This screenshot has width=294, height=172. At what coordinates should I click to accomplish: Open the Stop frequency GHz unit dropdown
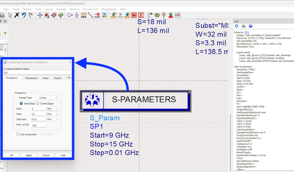point(53,114)
